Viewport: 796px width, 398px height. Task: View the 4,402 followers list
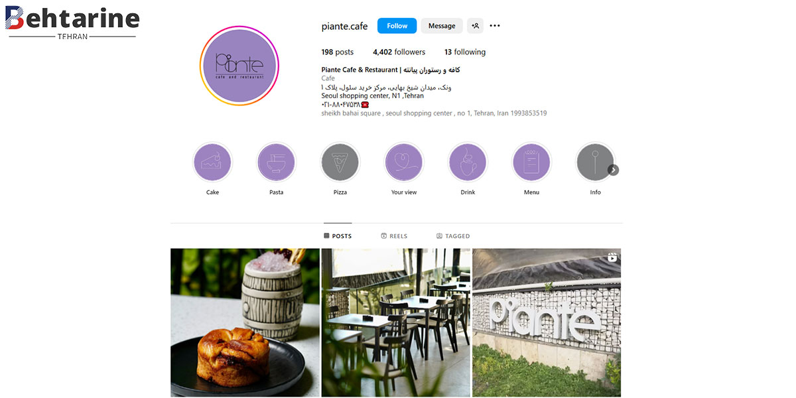point(399,52)
